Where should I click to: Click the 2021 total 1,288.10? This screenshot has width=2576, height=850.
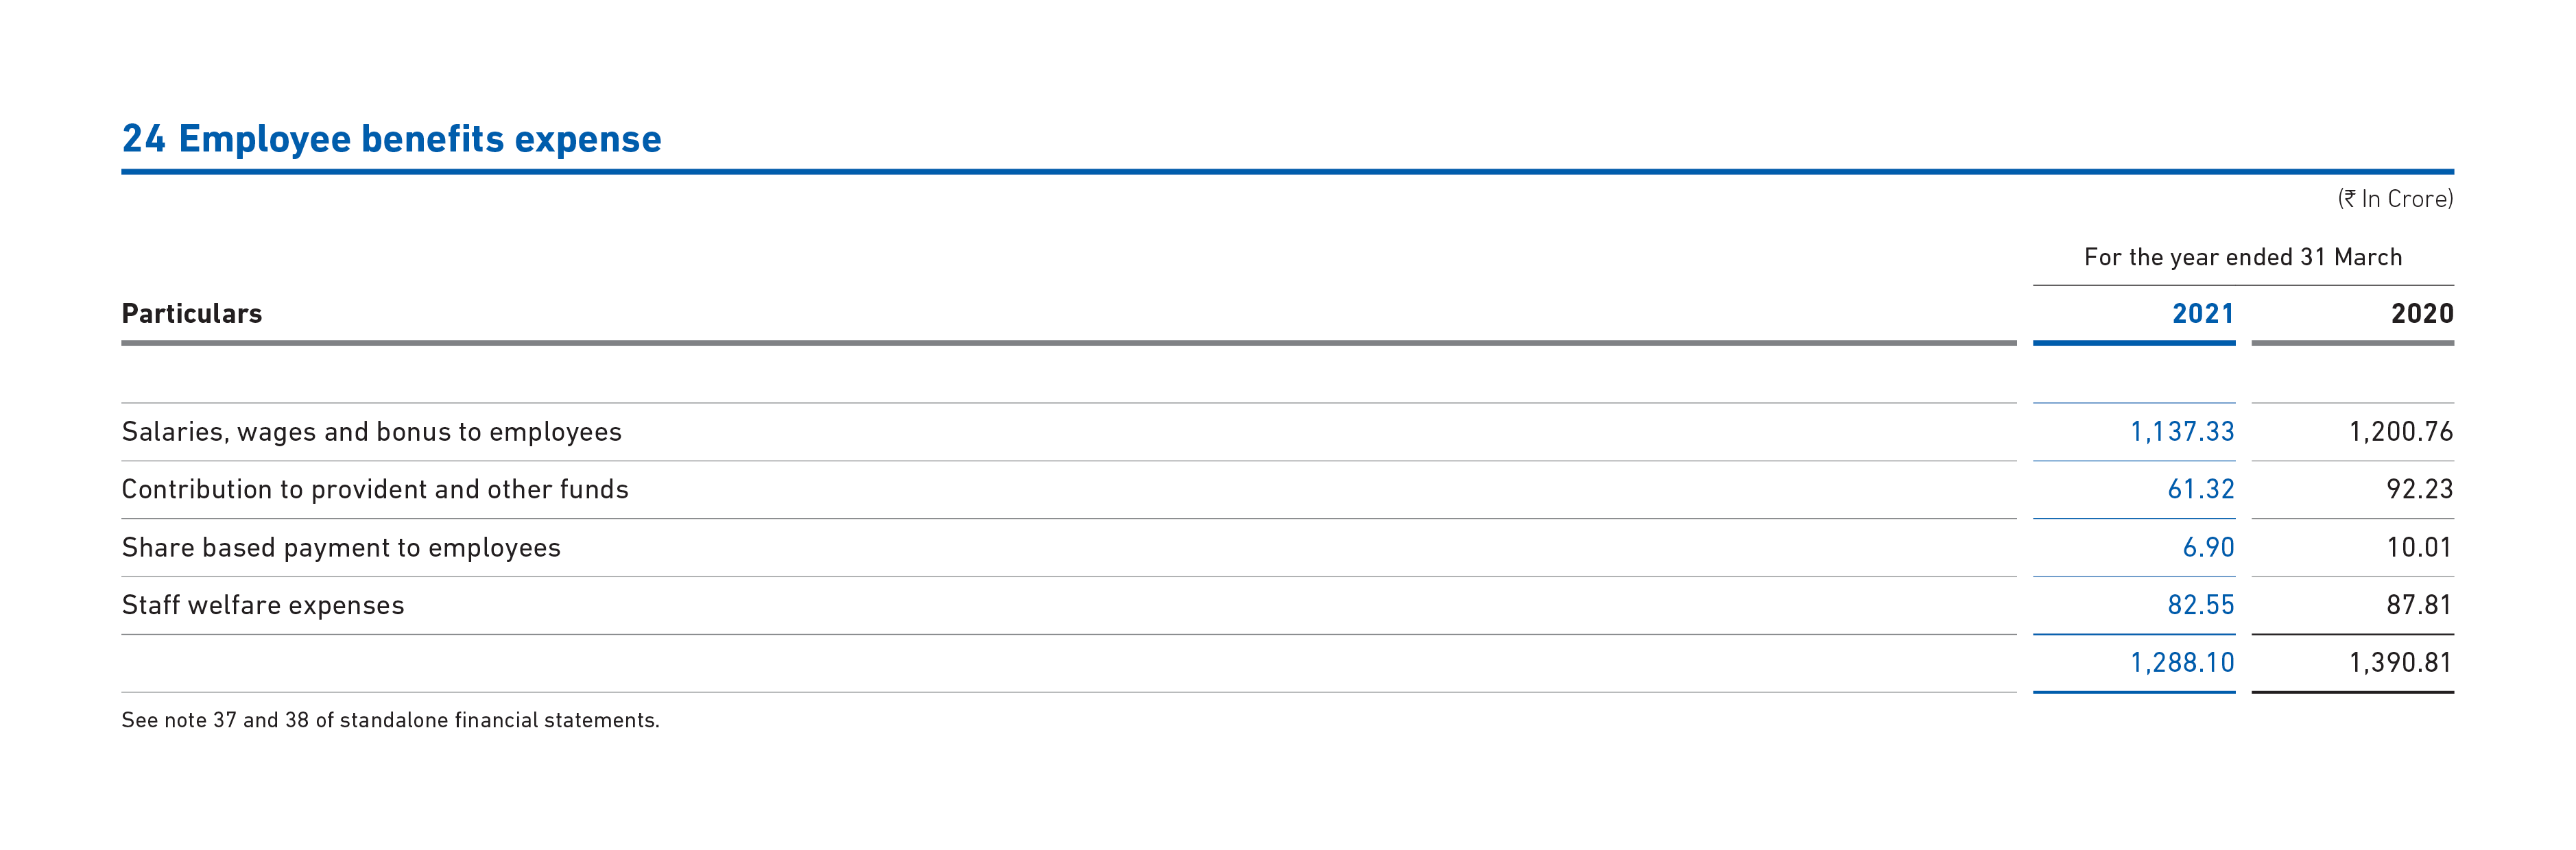click(x=2182, y=663)
